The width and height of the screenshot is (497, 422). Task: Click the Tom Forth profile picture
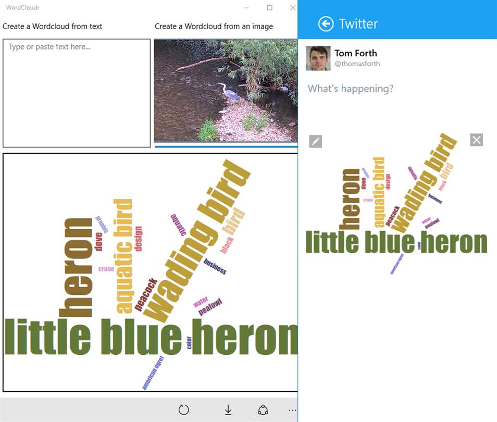[318, 58]
